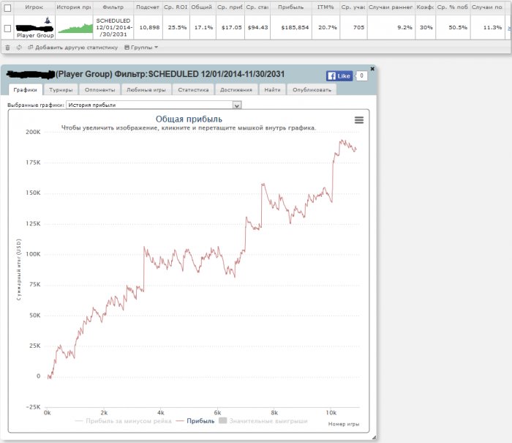Open the chart hamburger menu
The height and width of the screenshot is (443, 512).
(x=358, y=120)
